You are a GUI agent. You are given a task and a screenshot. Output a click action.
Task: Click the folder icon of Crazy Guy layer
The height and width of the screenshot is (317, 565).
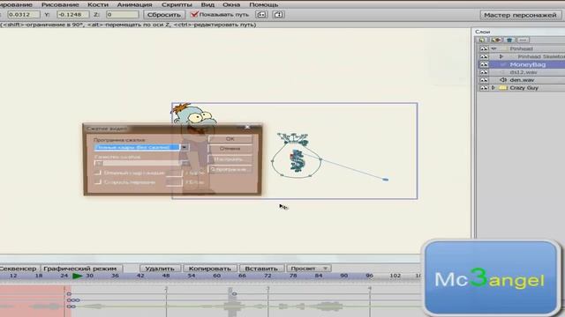point(503,88)
